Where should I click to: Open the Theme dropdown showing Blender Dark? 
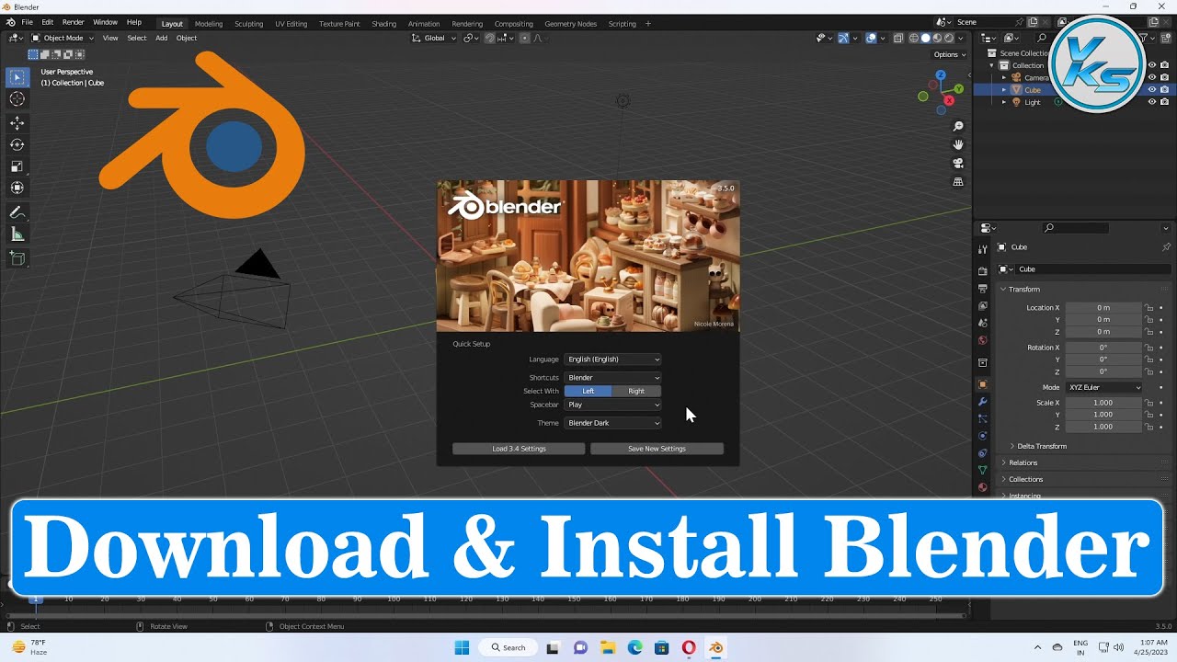[612, 422]
